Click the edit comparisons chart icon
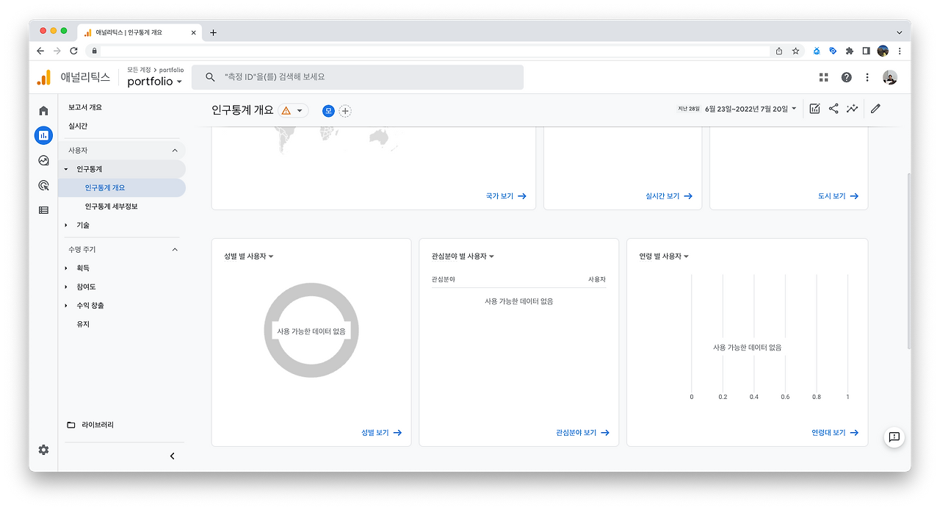The image size is (940, 510). (x=814, y=109)
